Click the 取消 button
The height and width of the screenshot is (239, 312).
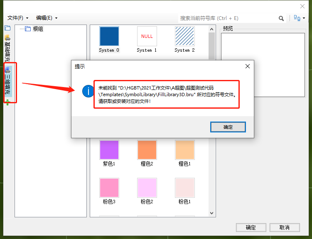[285, 227]
